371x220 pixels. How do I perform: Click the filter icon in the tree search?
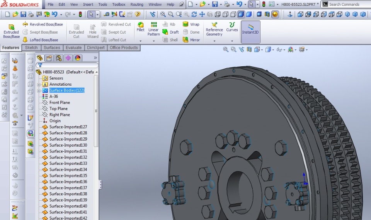[40, 65]
